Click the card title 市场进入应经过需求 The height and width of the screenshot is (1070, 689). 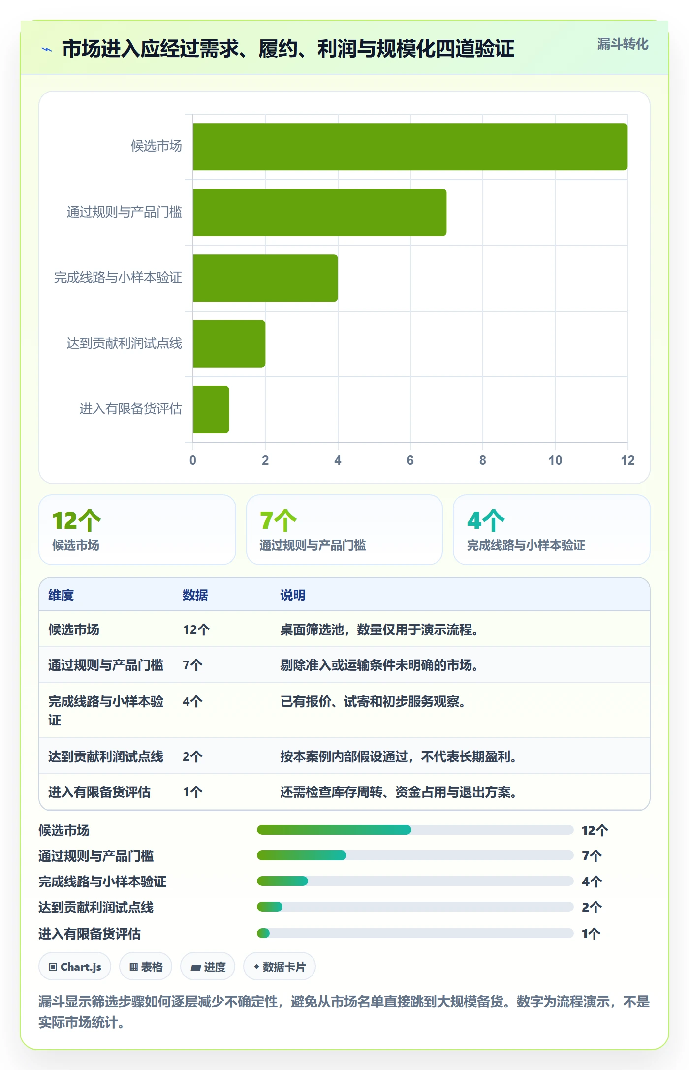pyautogui.click(x=288, y=49)
